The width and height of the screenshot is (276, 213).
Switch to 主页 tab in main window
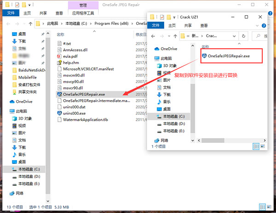pyautogui.click(x=27, y=13)
